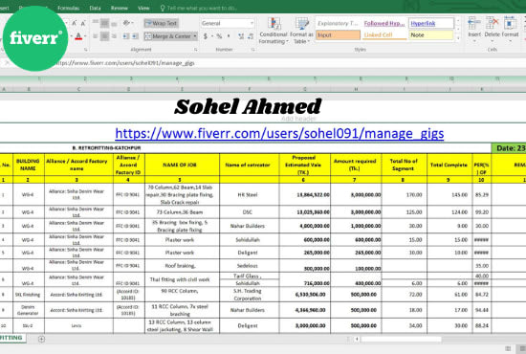The image size is (526, 354).
Task: Select the RETROFITTING sheet tab
Action: point(12,338)
